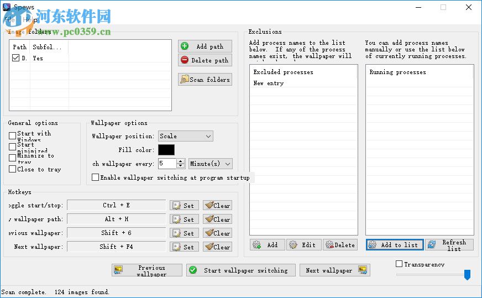The image size is (482, 298).
Task: Click Set icon for Next wallpaper hotkey
Action: [x=176, y=247]
